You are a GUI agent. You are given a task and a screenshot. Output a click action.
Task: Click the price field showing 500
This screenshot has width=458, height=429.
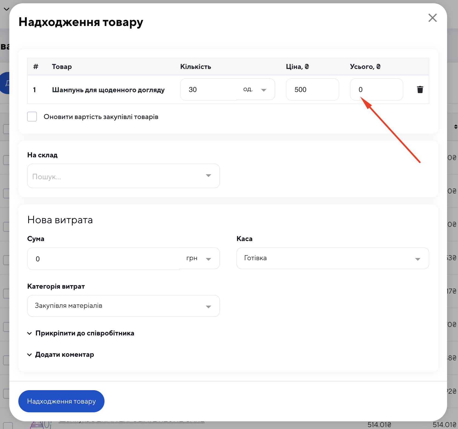pyautogui.click(x=312, y=89)
